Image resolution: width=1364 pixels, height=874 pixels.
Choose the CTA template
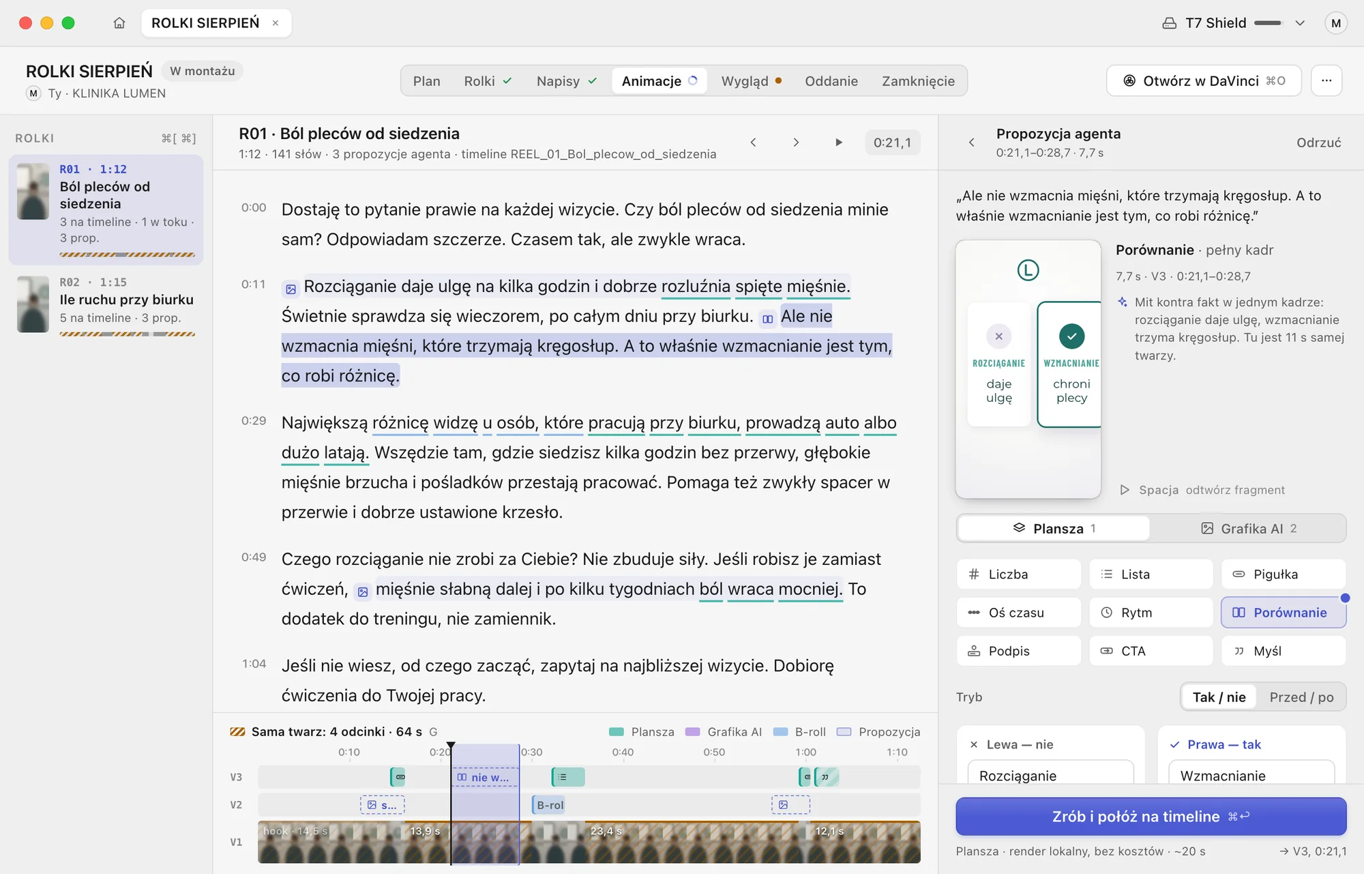click(1151, 651)
